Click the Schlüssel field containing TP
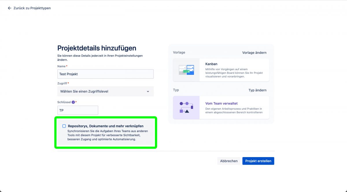 tap(78, 110)
